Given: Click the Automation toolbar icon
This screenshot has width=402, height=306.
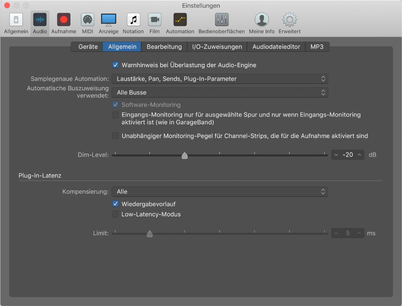Looking at the screenshot, I should pyautogui.click(x=180, y=24).
